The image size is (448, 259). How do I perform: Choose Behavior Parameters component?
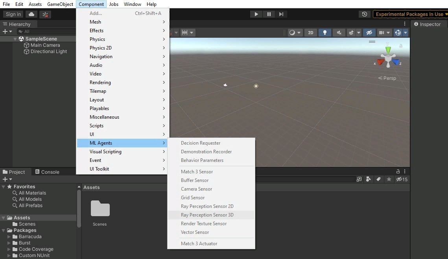[212, 160]
